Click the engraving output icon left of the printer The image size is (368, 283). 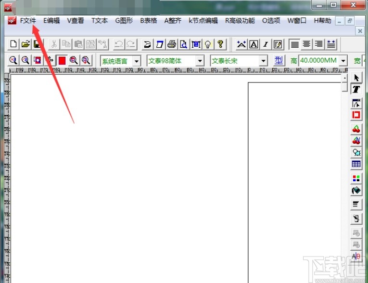tap(147, 44)
